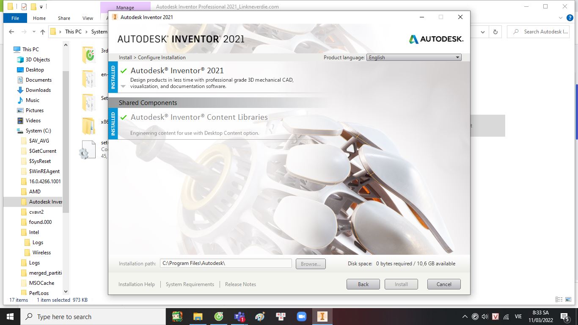Image resolution: width=578 pixels, height=325 pixels.
Task: Click the Install button
Action: pos(401,284)
